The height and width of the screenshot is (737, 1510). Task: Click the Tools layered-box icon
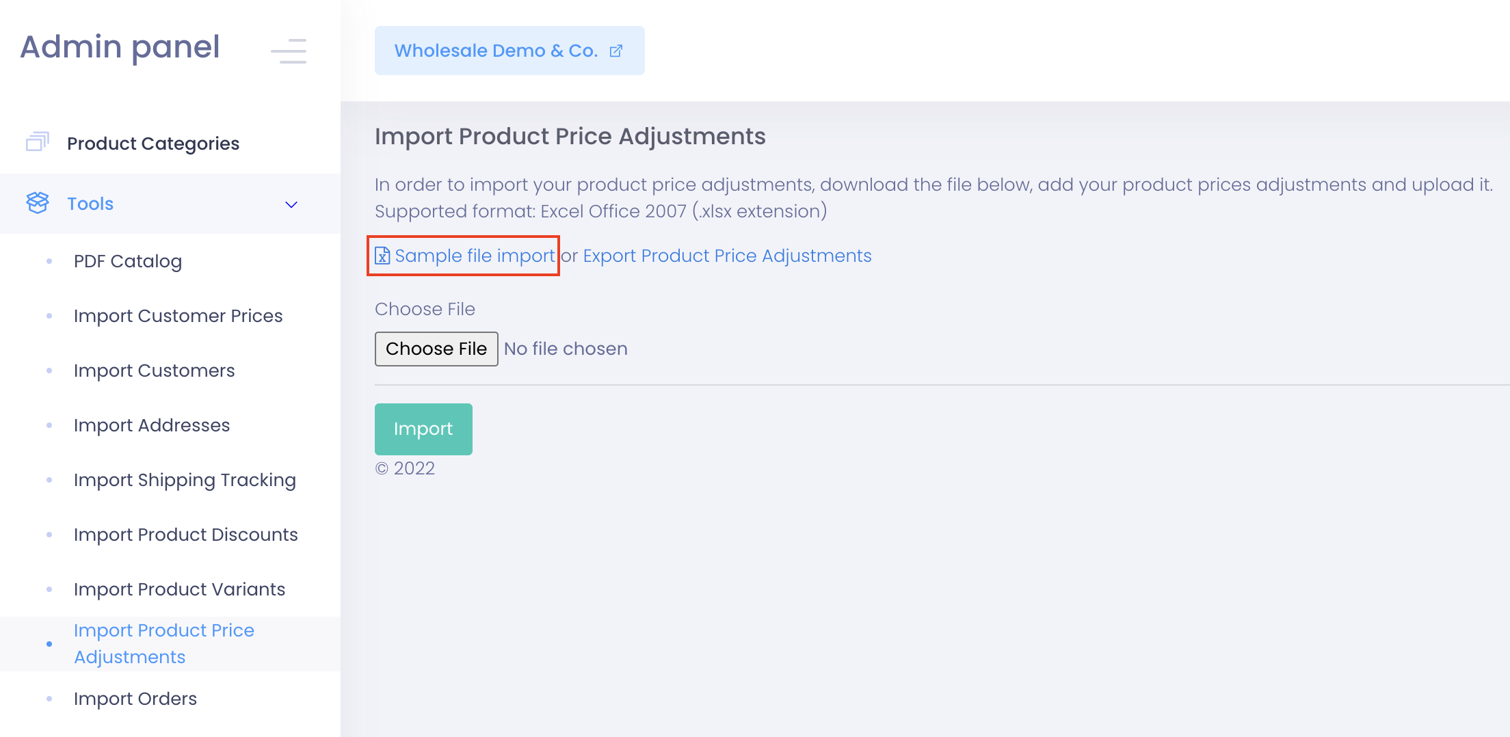[38, 203]
